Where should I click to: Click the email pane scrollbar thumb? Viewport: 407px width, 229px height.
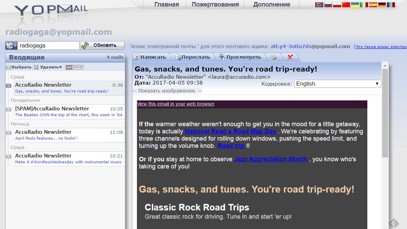pos(385,113)
